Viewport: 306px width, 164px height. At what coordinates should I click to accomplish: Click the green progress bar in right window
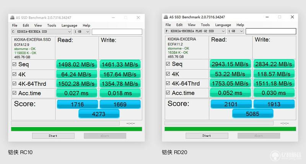(x=230, y=129)
